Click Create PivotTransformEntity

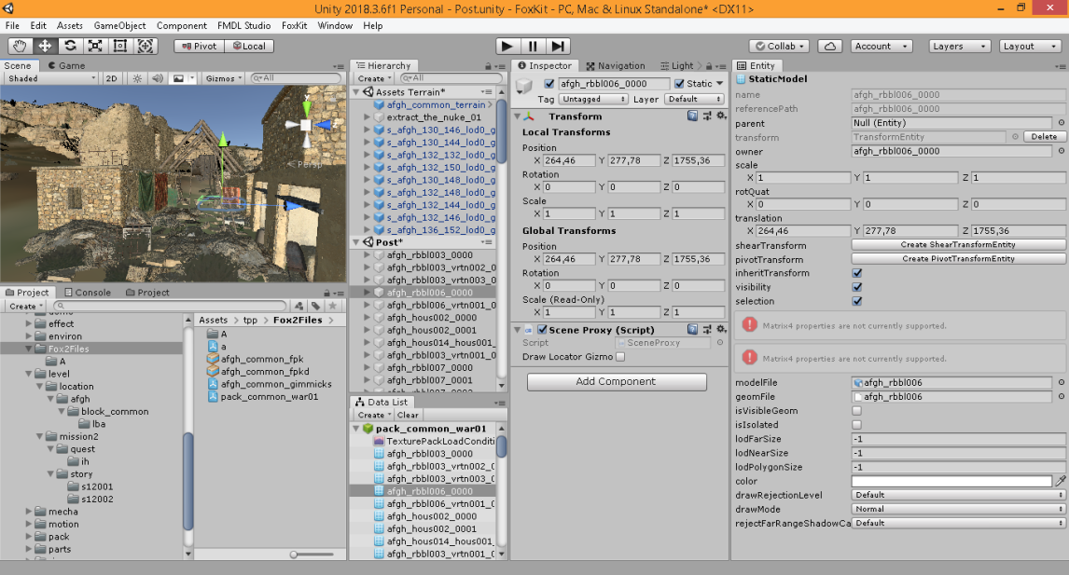(958, 259)
